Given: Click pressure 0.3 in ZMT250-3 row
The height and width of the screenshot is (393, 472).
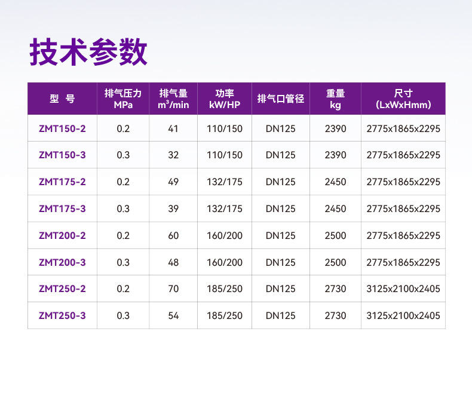Looking at the screenshot, I should click(123, 315).
